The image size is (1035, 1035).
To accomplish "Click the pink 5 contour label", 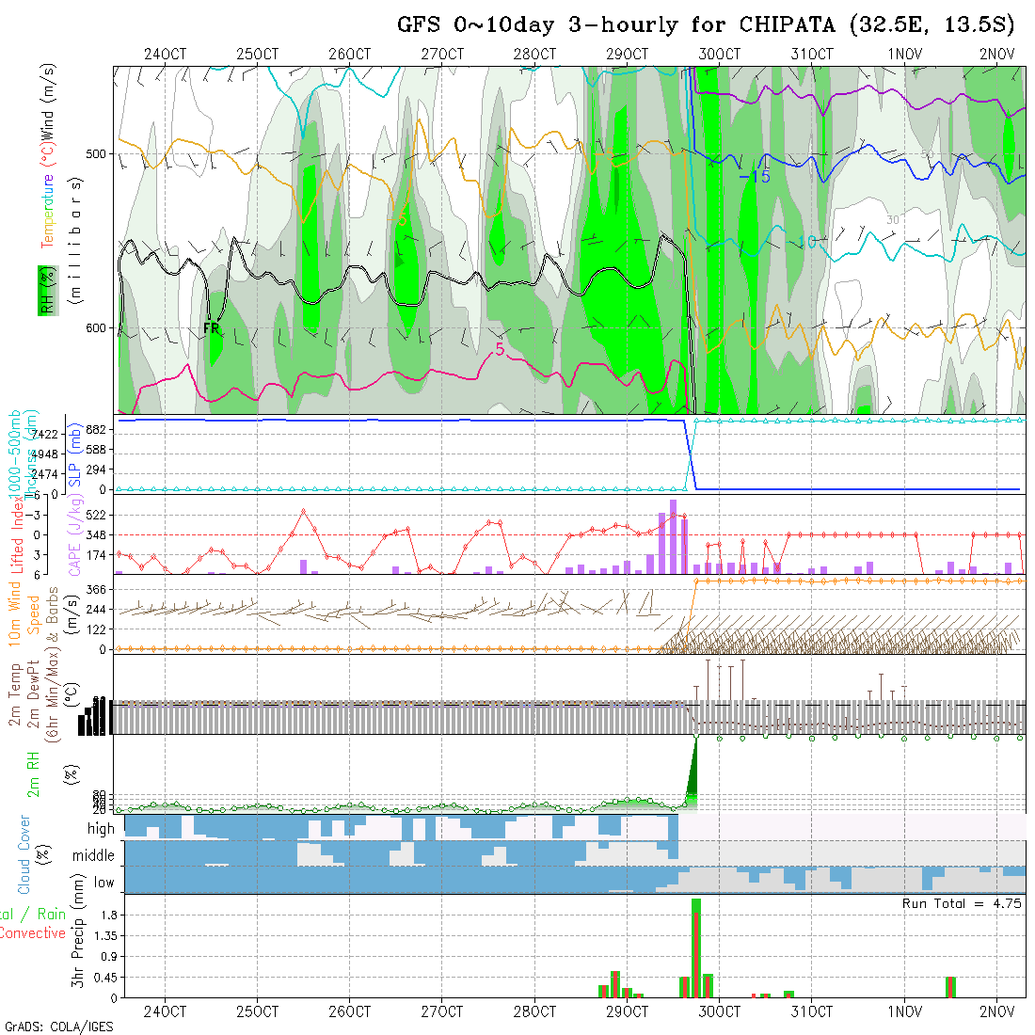I will [x=500, y=350].
